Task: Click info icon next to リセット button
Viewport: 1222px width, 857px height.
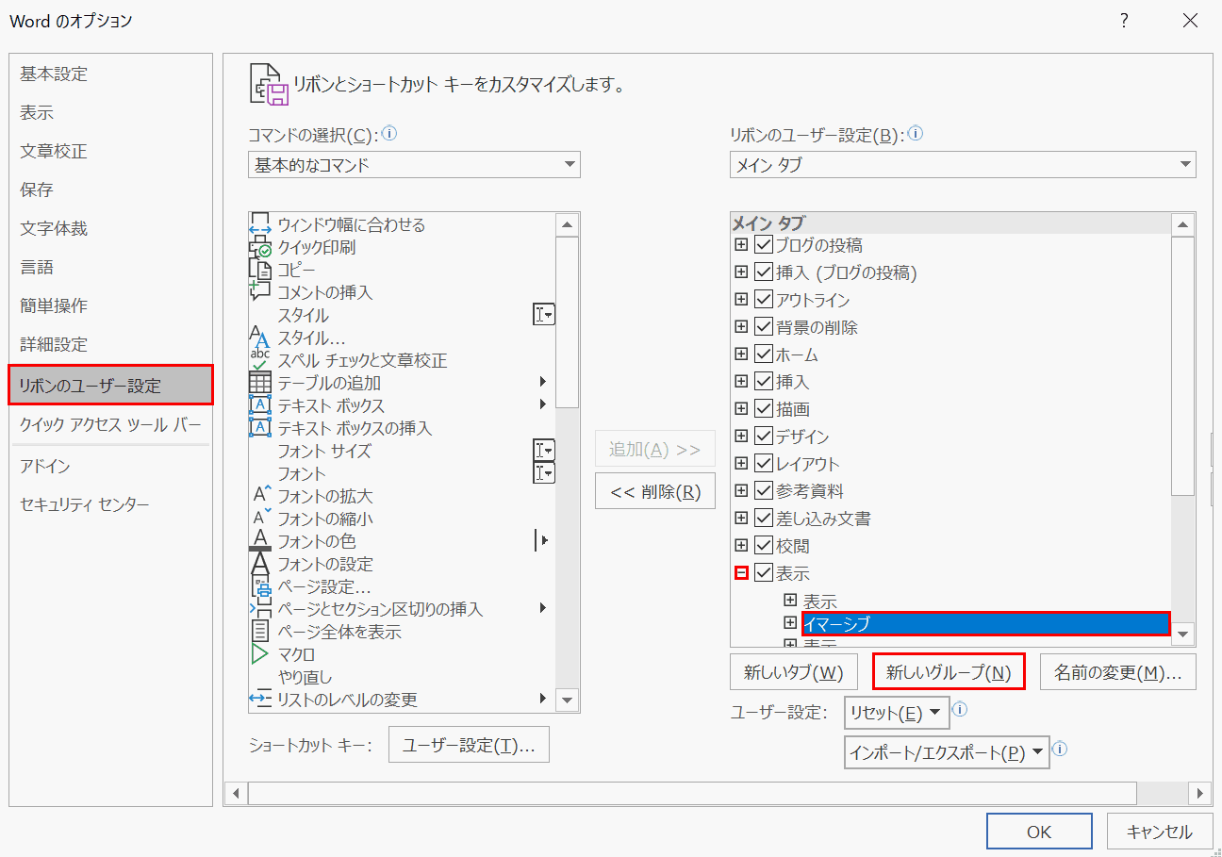Action: [x=960, y=710]
